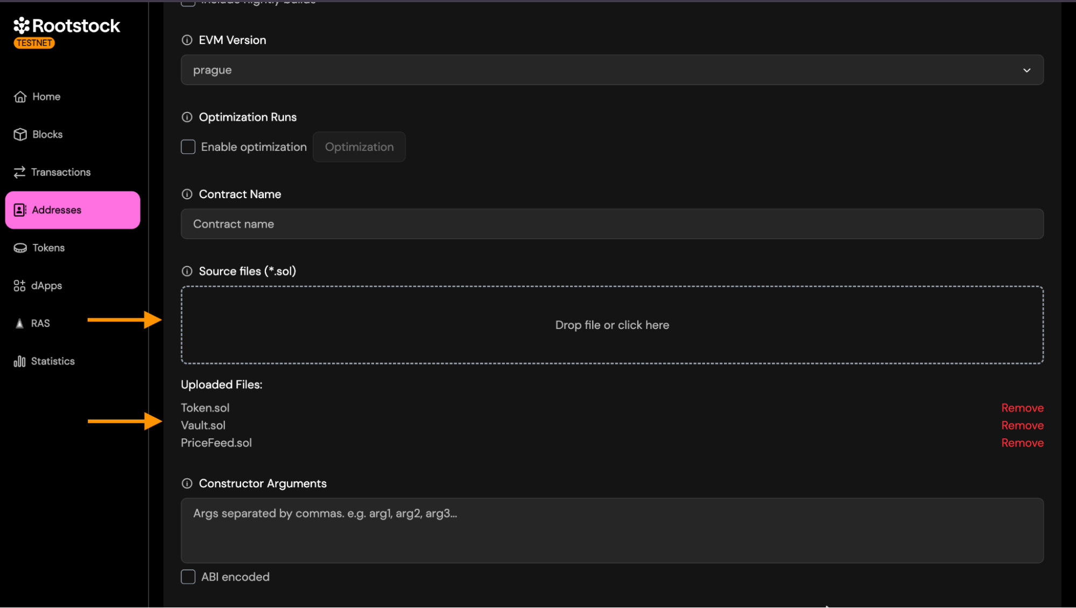Remove the PriceFeed.sol uploaded file
The width and height of the screenshot is (1076, 608).
click(1022, 443)
